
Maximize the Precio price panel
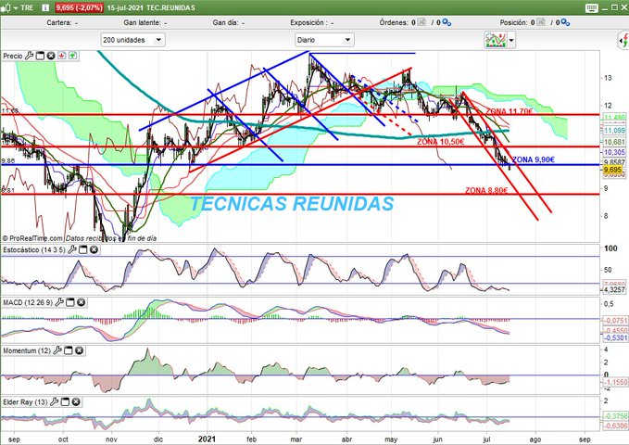[x=40, y=56]
